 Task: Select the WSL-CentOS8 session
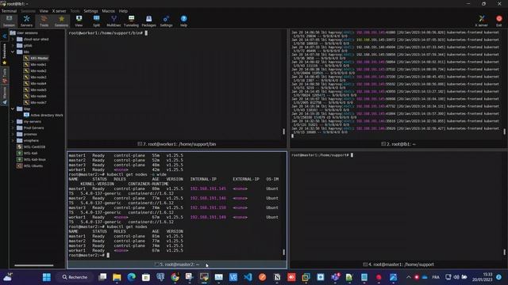pos(31,146)
